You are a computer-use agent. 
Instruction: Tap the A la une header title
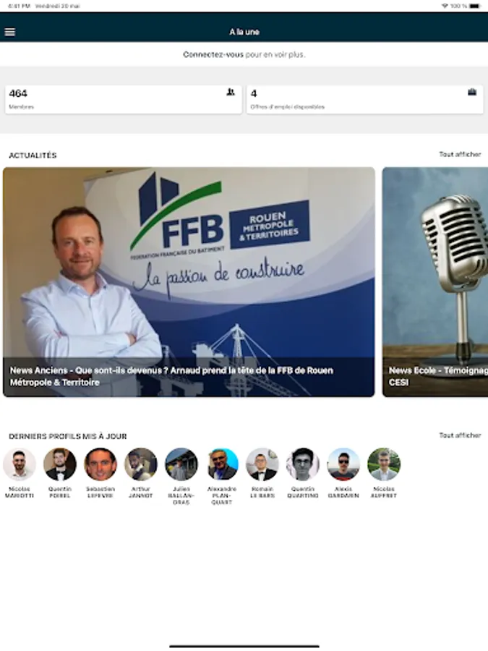point(244,32)
